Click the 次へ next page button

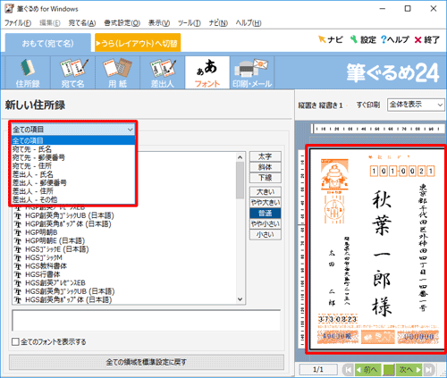pyautogui.click(x=409, y=370)
